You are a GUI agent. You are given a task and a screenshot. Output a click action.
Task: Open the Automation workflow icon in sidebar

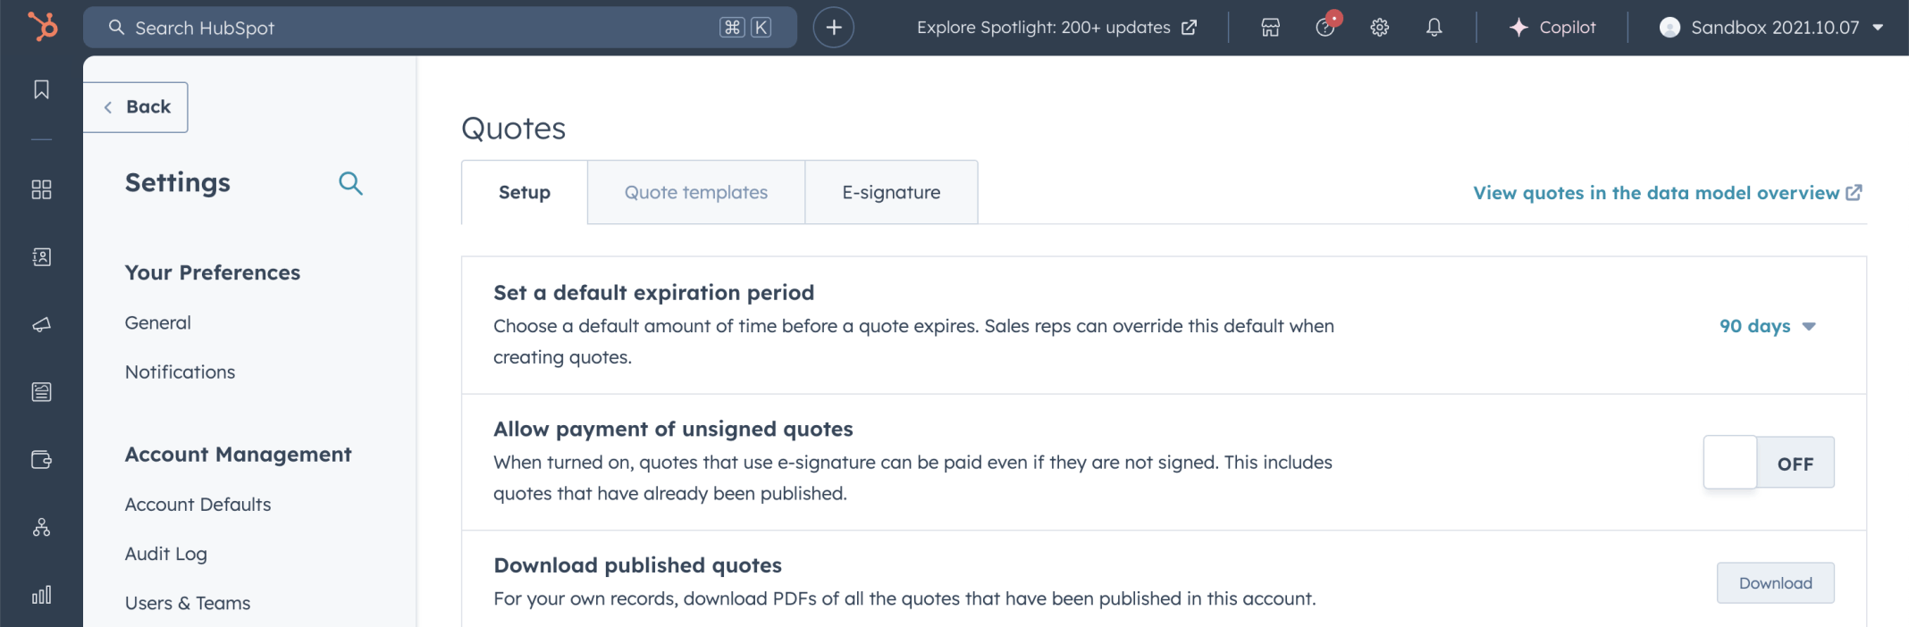tap(41, 528)
